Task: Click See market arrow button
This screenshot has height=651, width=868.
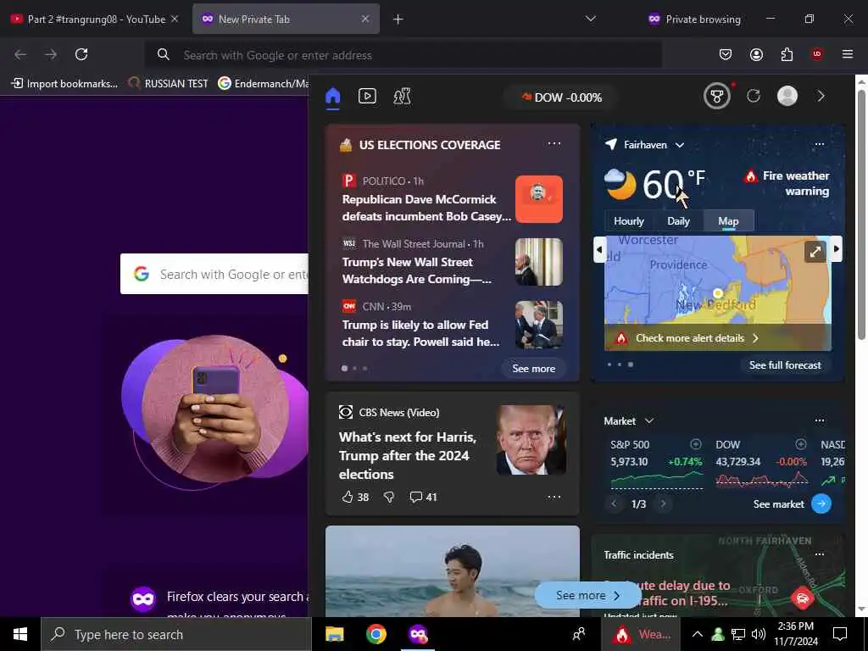Action: pyautogui.click(x=821, y=504)
